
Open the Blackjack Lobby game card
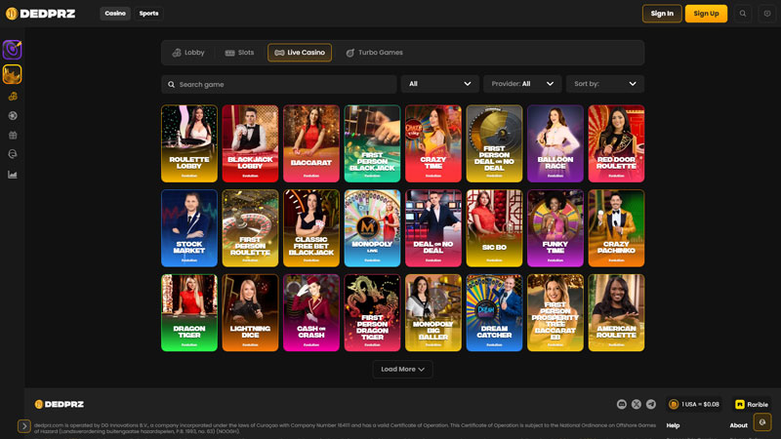[250, 143]
